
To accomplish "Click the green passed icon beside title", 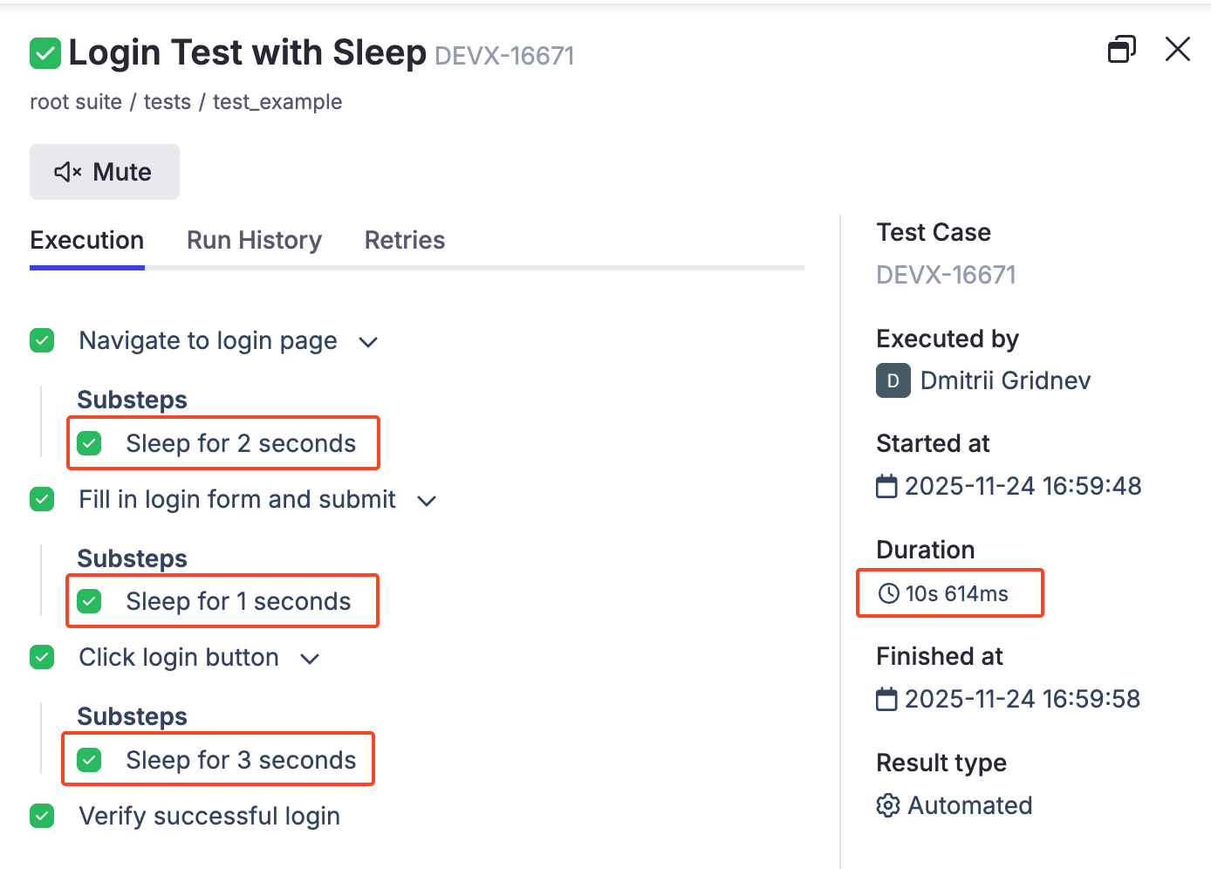I will [x=45, y=53].
